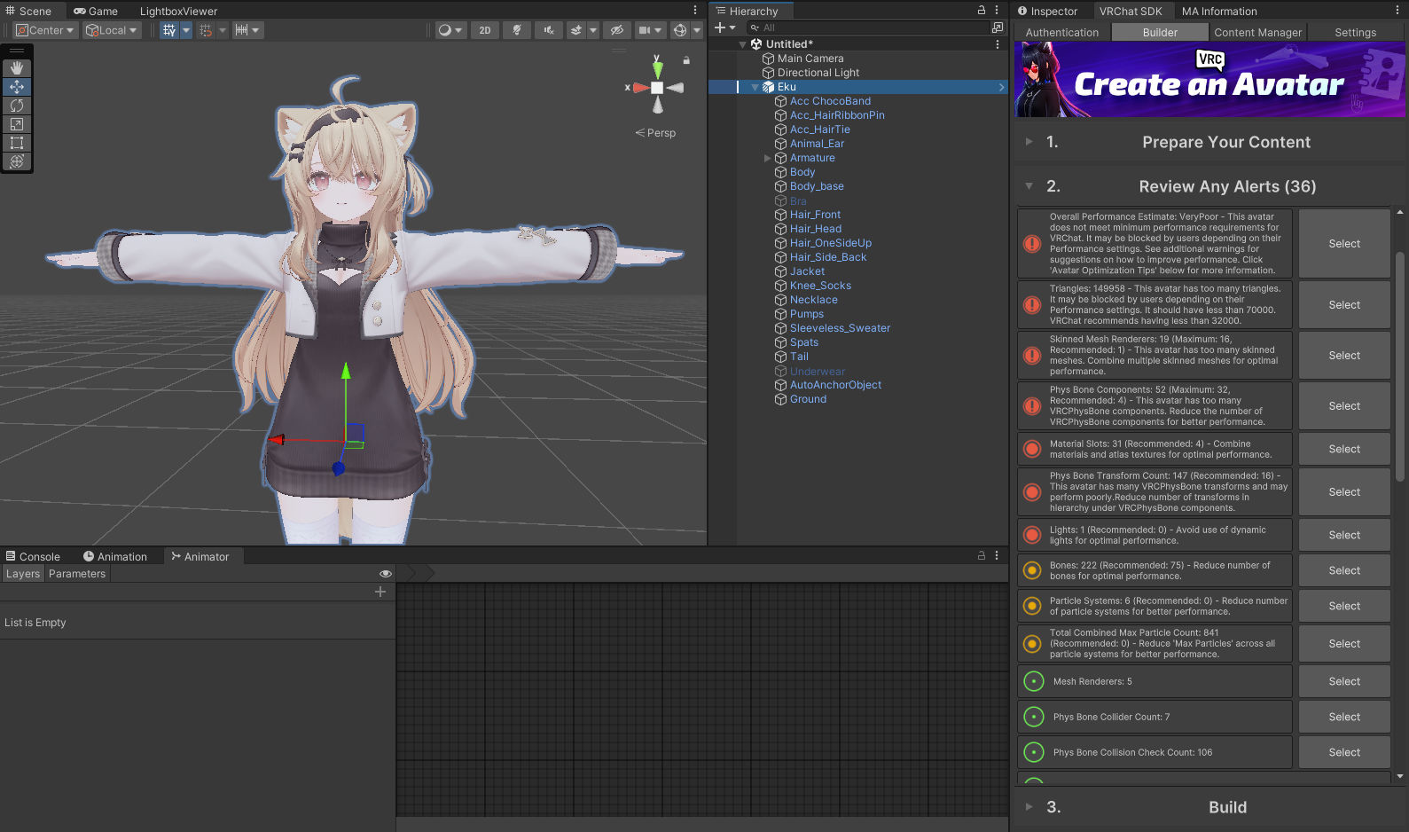Open the Center pivot mode dropdown

(45, 30)
